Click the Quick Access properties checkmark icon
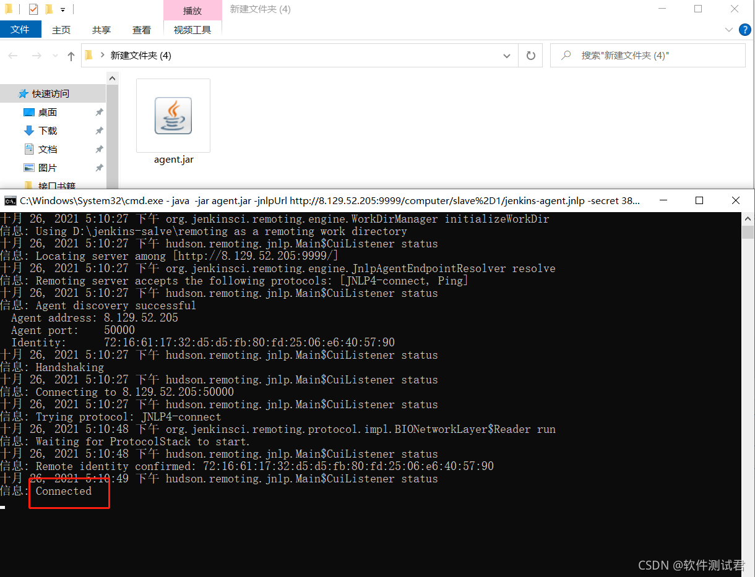 (33, 9)
